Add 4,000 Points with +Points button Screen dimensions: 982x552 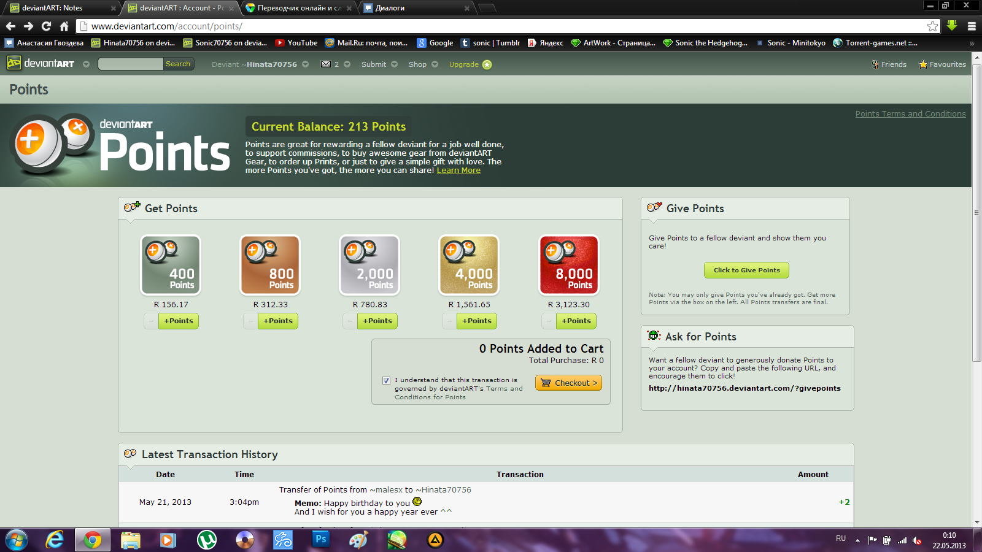(477, 321)
